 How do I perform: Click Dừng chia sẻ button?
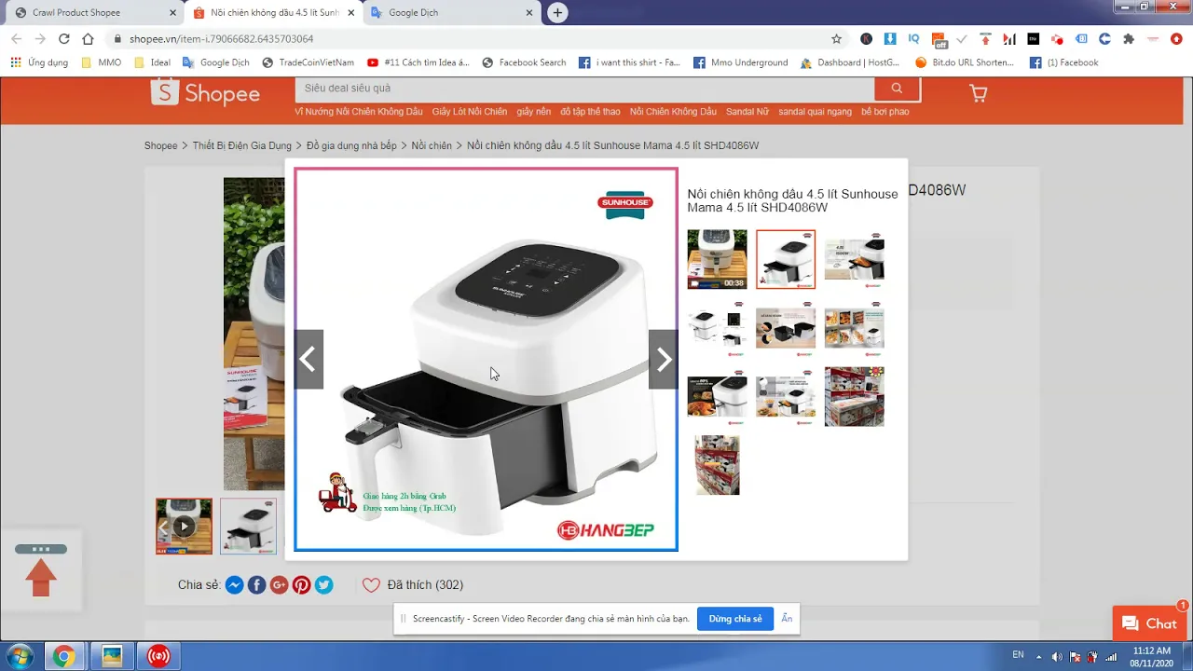pos(735,619)
